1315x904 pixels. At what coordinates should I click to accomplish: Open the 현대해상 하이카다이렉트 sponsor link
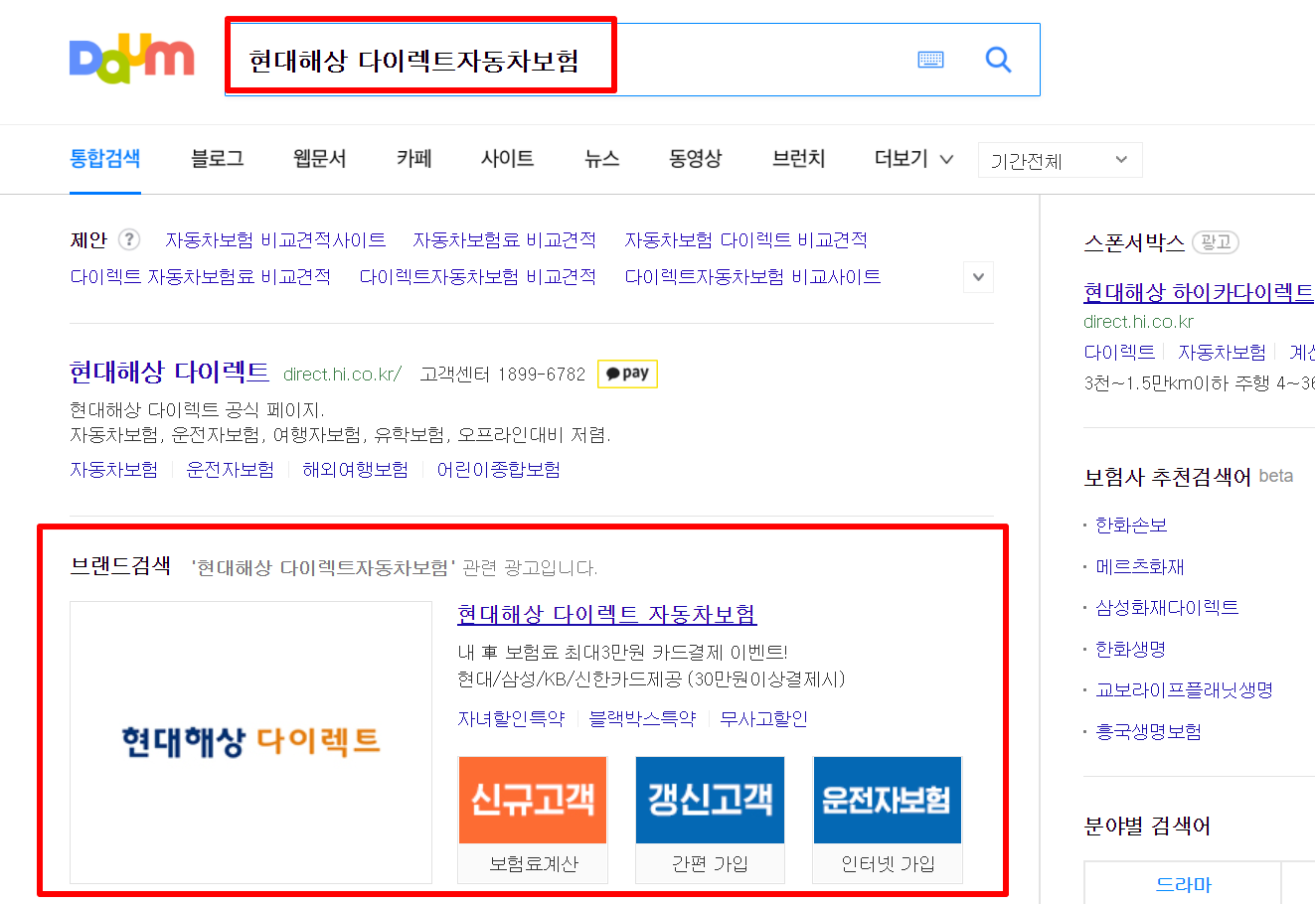click(1199, 293)
